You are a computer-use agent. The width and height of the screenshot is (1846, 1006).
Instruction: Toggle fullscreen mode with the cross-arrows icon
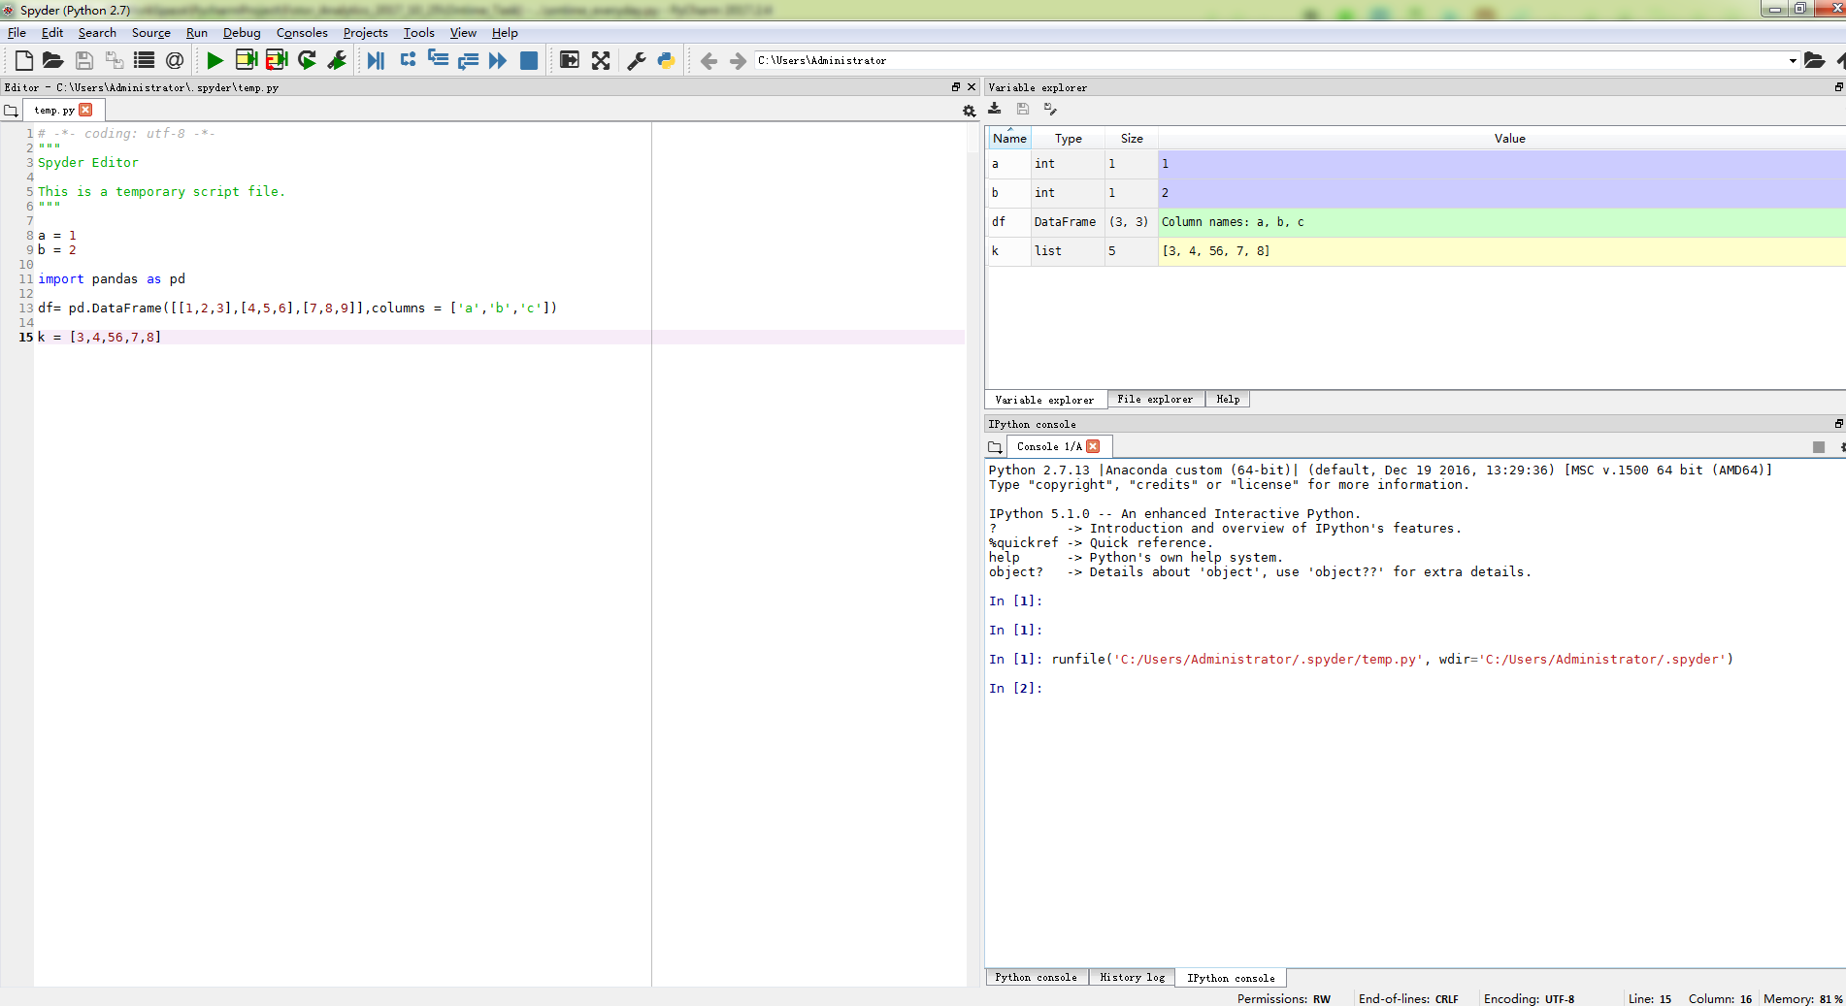coord(601,60)
